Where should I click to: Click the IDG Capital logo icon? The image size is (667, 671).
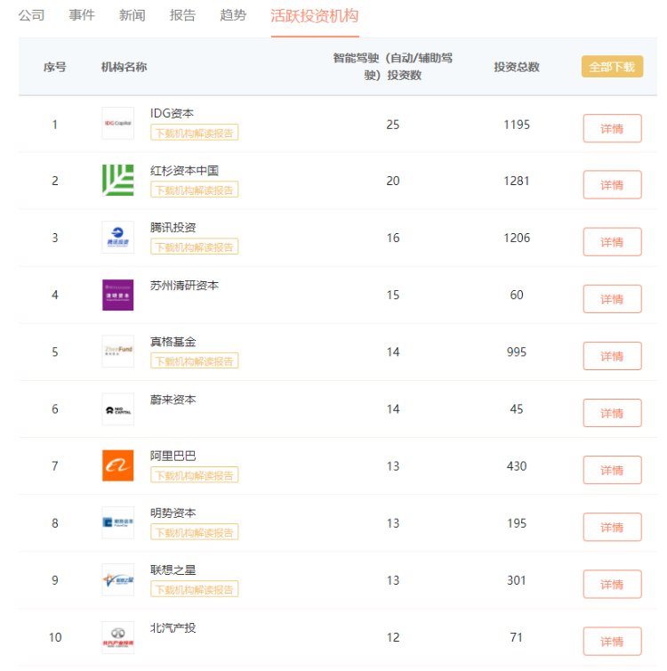tap(117, 124)
